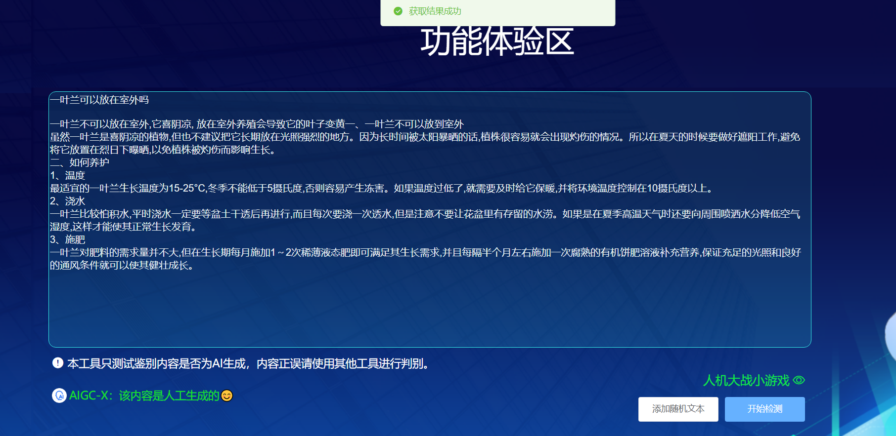Click the line 3、施肥
The width and height of the screenshot is (896, 436).
point(68,239)
